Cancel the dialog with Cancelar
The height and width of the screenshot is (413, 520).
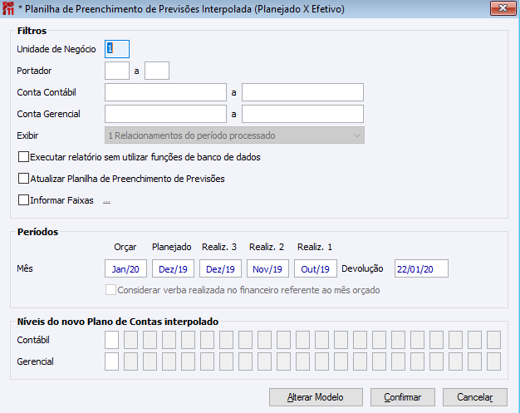474,396
